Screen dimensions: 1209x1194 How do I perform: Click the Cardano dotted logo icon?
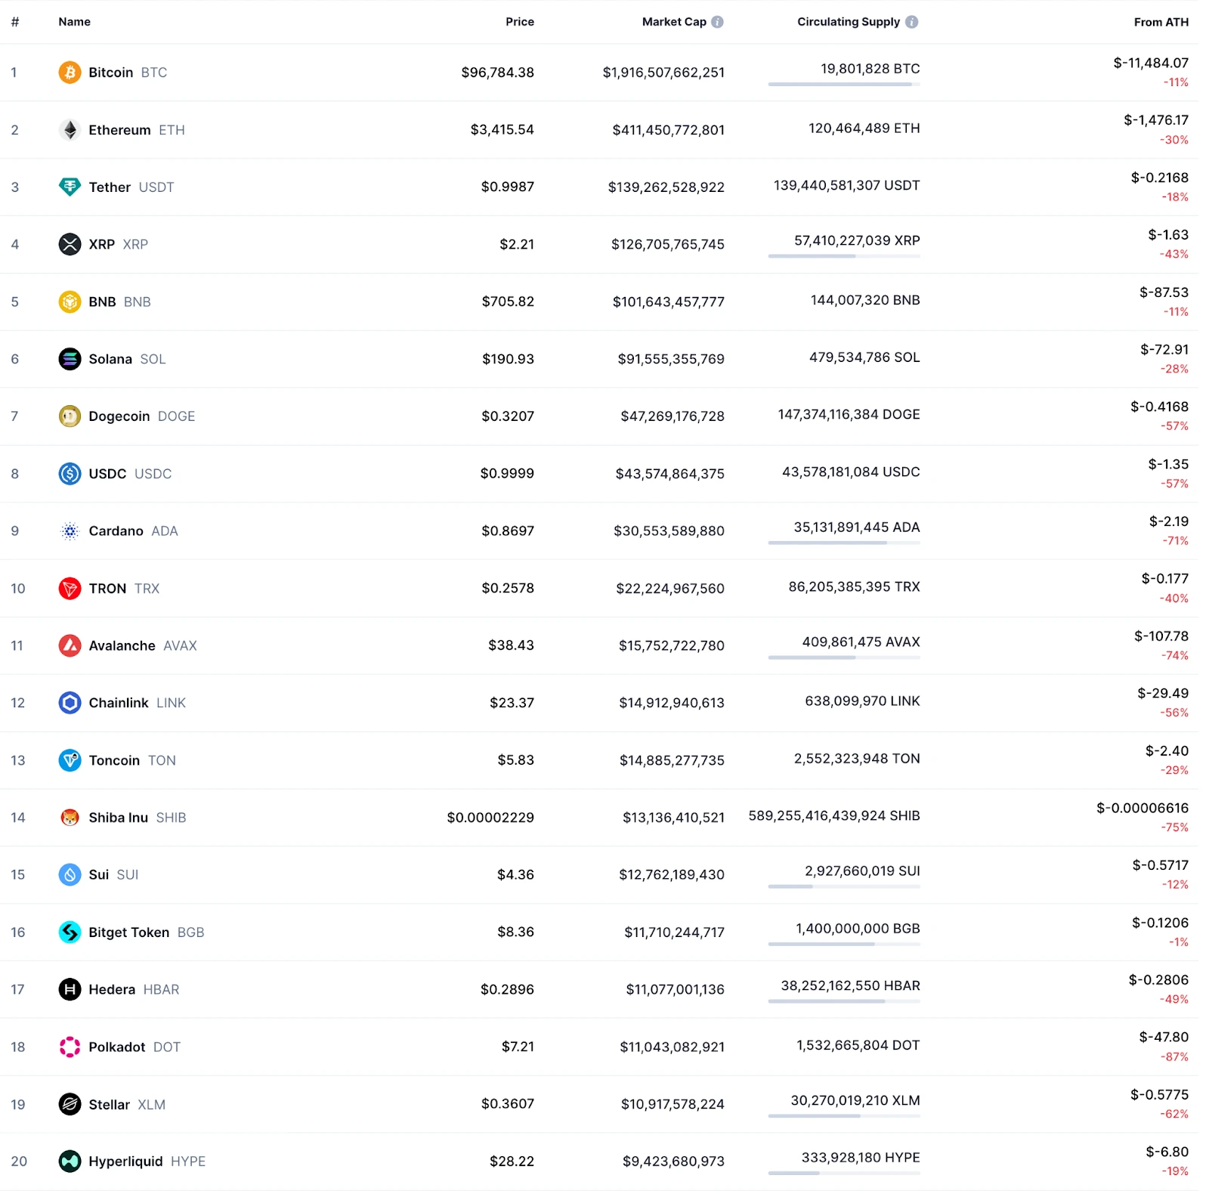click(x=70, y=531)
